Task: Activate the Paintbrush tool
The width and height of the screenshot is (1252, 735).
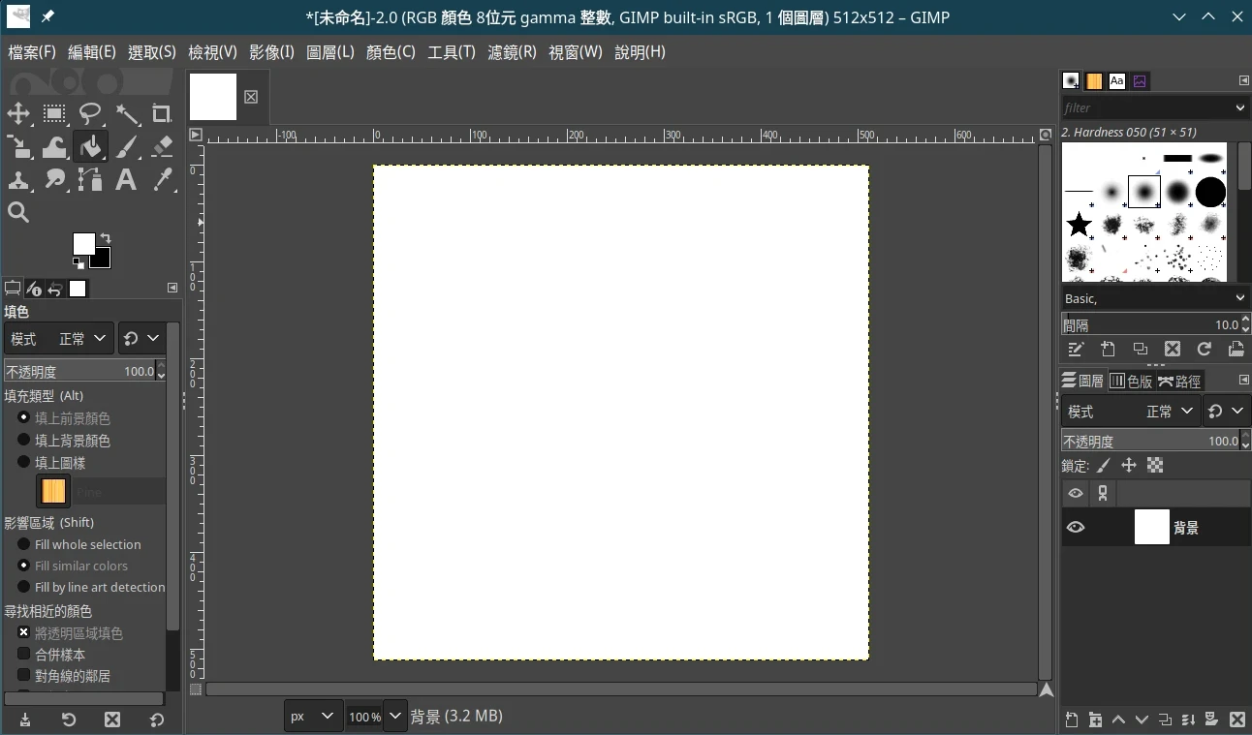Action: click(x=127, y=147)
